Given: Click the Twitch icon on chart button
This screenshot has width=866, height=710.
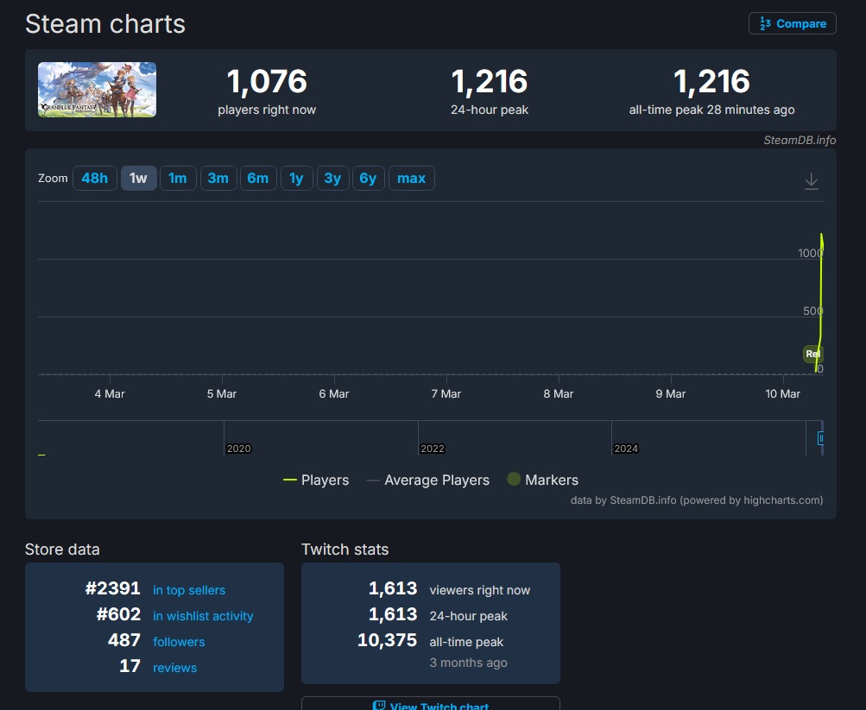Looking at the screenshot, I should [x=379, y=707].
